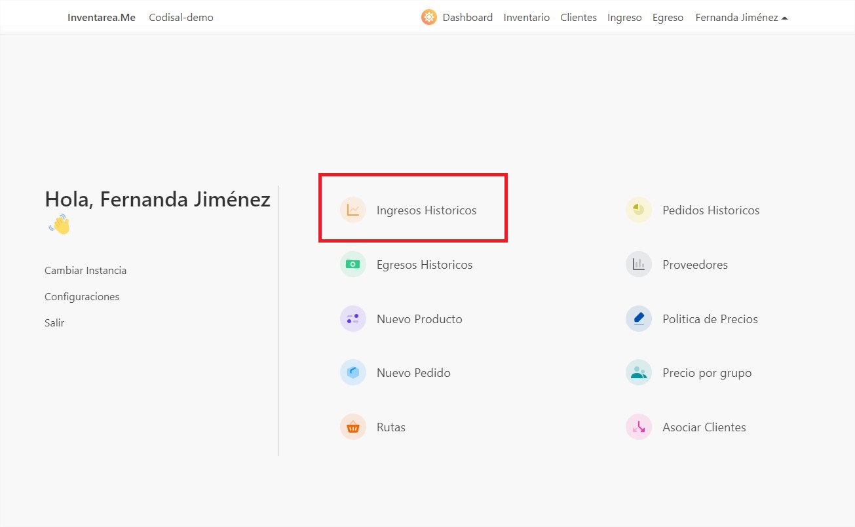Click the Pedidos Historicos pie chart icon
Viewport: 855px width, 527px height.
point(638,210)
